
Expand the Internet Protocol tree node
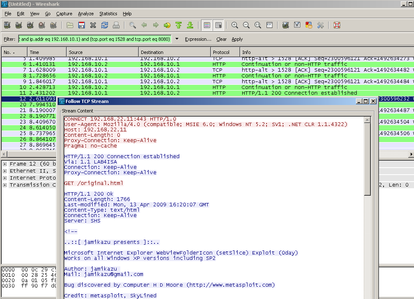tap(5, 178)
